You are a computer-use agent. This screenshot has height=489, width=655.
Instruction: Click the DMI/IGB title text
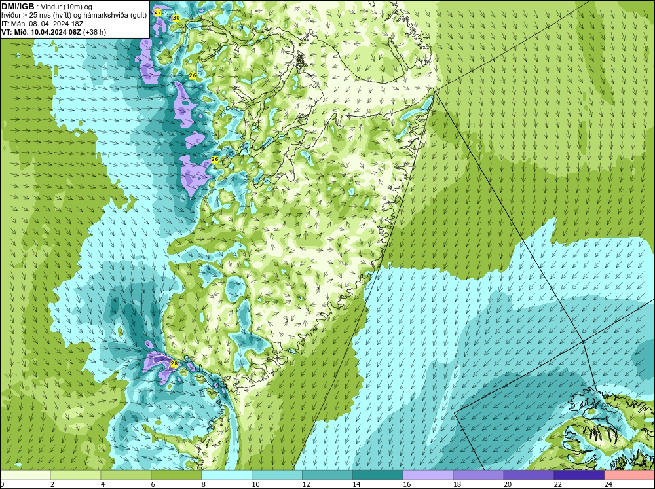click(18, 7)
